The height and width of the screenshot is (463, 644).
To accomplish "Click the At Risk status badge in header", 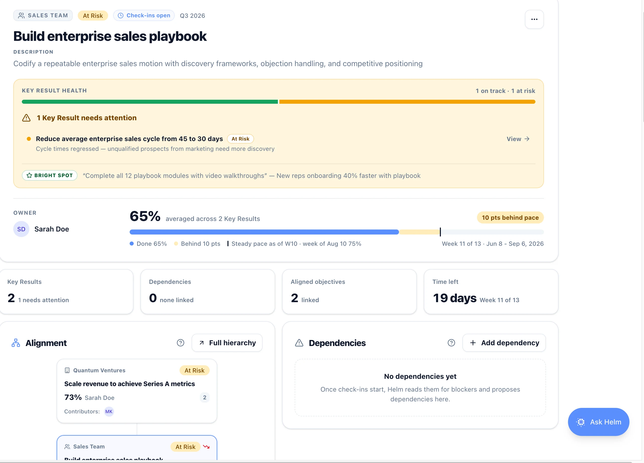I will point(93,16).
